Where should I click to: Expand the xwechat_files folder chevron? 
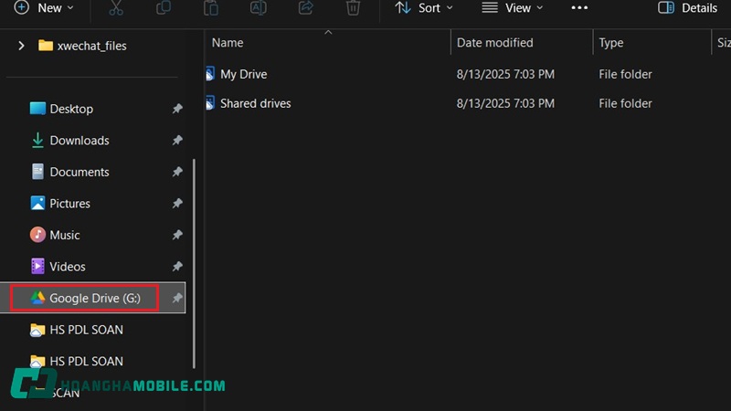21,46
